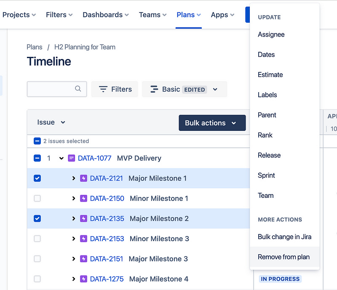Check the Minor Milestone 1 checkbox

coord(37,199)
